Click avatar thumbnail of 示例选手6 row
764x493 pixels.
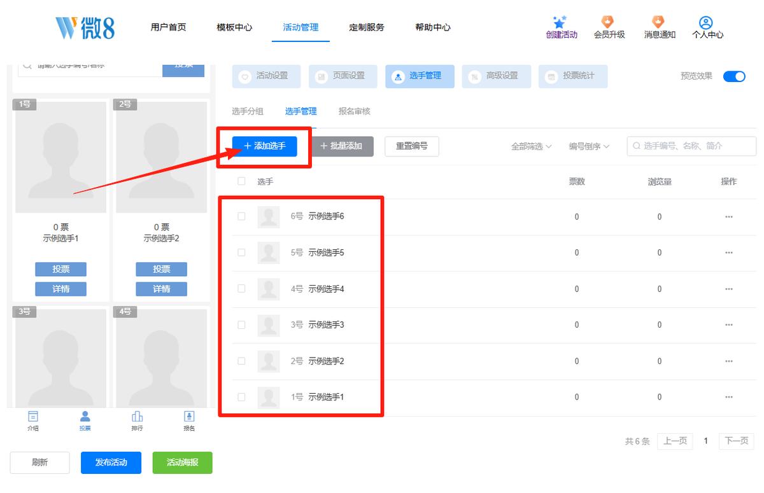click(269, 217)
